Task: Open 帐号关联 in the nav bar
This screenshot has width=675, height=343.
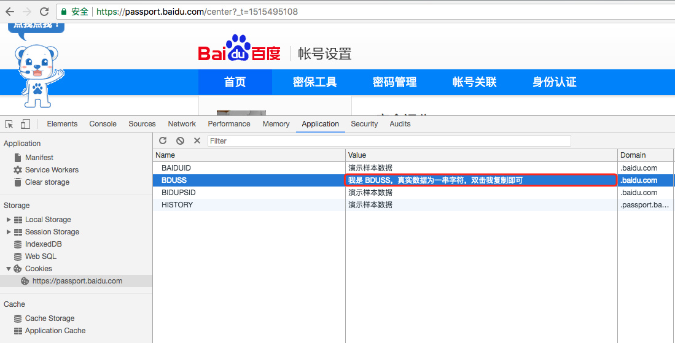Action: coord(474,82)
